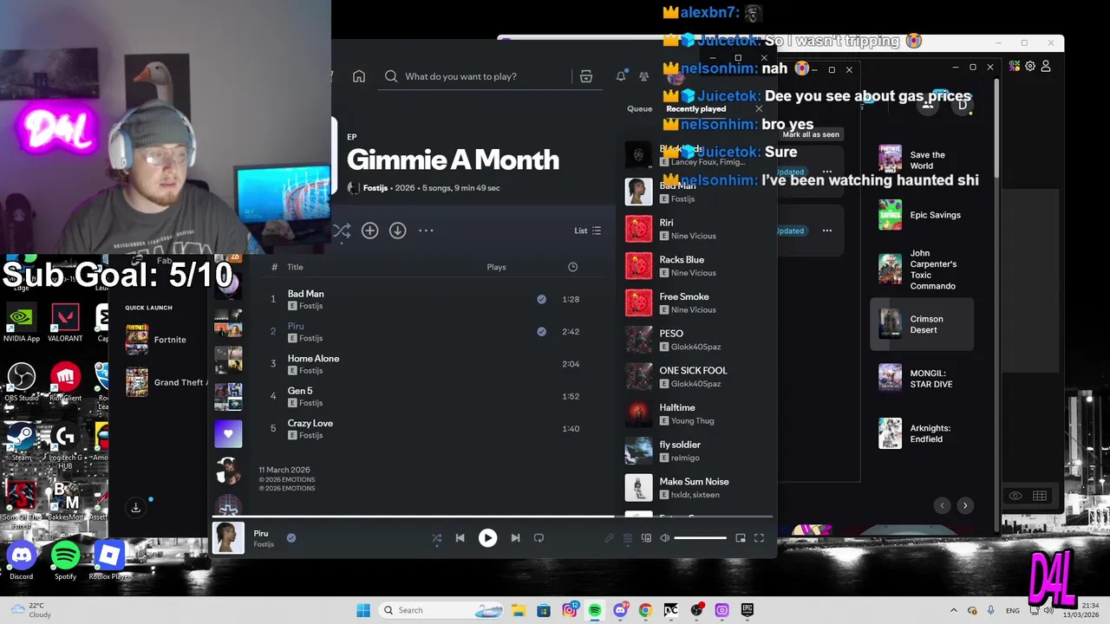1110x624 pixels.
Task: Enter Spotify full screen mode
Action: pos(759,538)
